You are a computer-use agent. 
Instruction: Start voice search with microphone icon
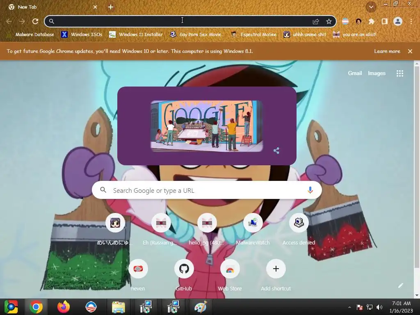(310, 190)
